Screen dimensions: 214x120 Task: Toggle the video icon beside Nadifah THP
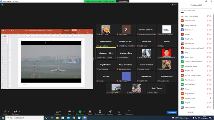coord(210,71)
